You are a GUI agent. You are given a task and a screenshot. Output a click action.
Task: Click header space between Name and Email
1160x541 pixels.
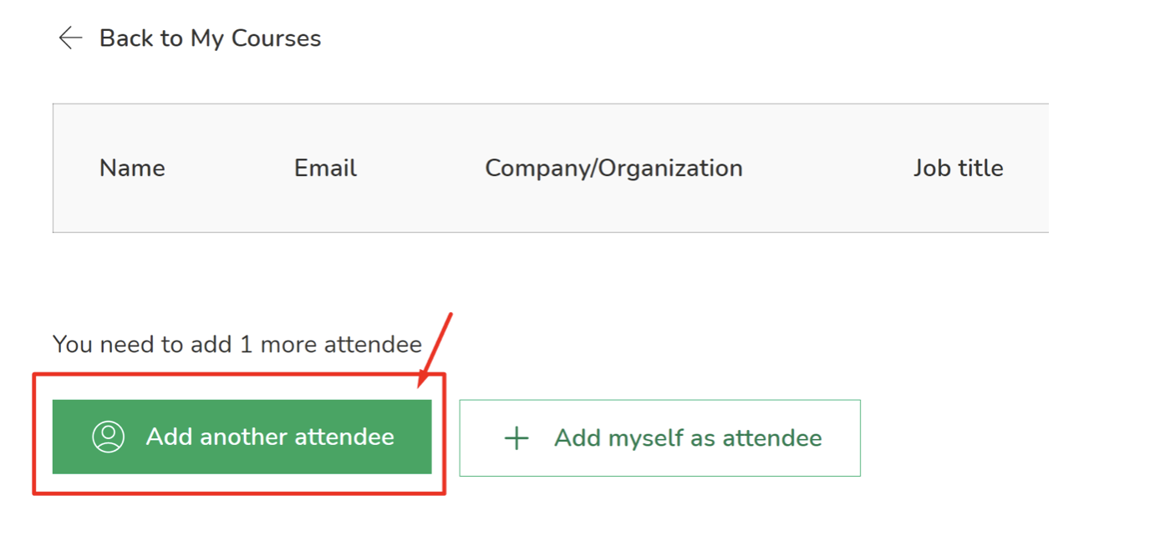(229, 168)
